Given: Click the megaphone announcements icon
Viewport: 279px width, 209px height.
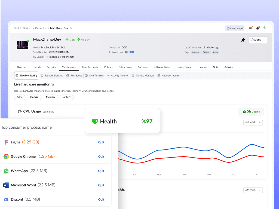Looking at the screenshot, I should 250,28.
